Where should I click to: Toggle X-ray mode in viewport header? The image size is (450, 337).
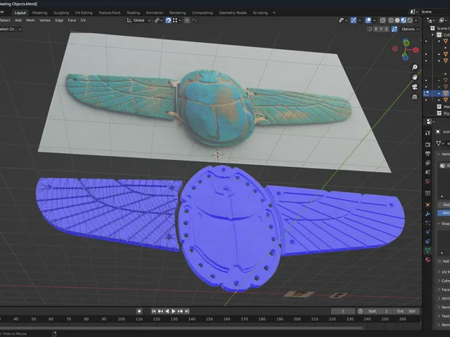point(382,20)
